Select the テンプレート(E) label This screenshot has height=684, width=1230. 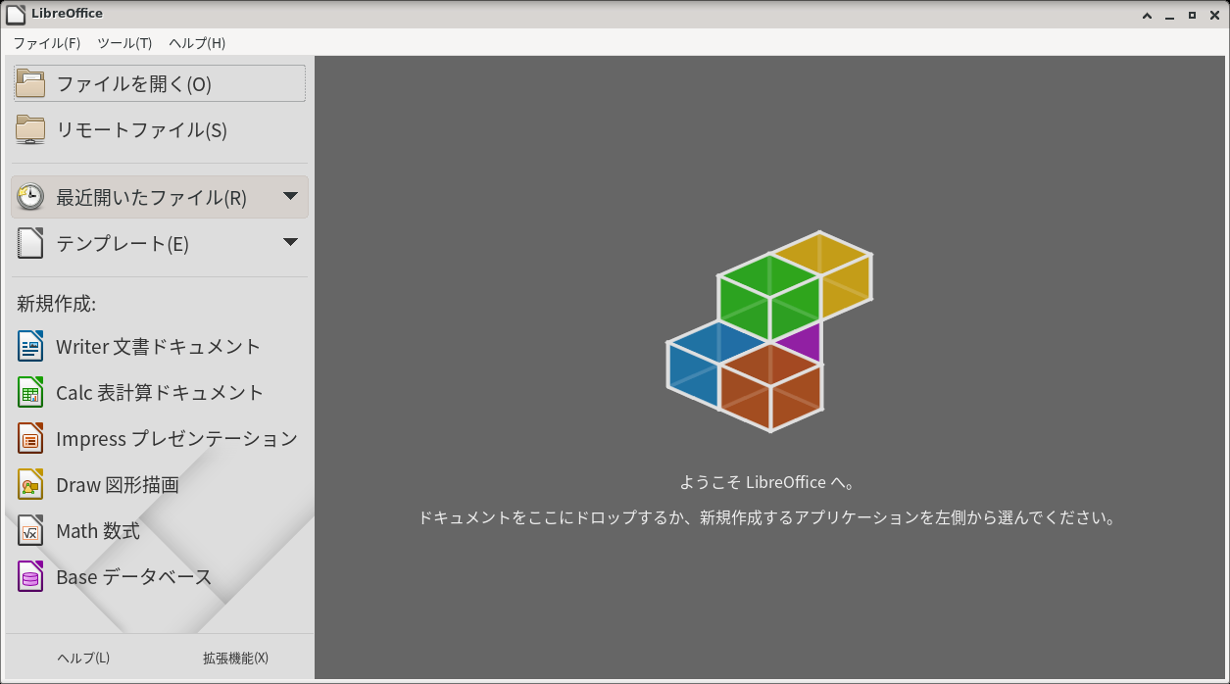[x=123, y=243]
